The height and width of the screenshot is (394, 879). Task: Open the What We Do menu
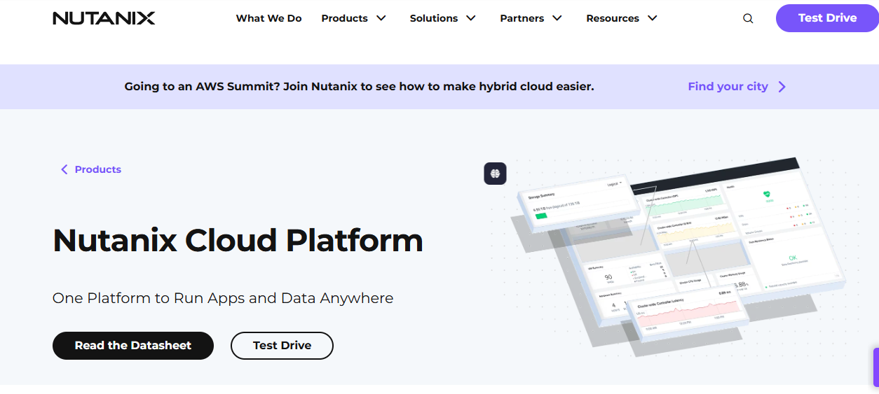(x=268, y=18)
